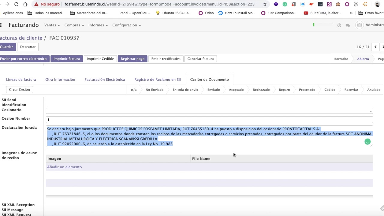Set cesión state to Rechazado

point(261,90)
